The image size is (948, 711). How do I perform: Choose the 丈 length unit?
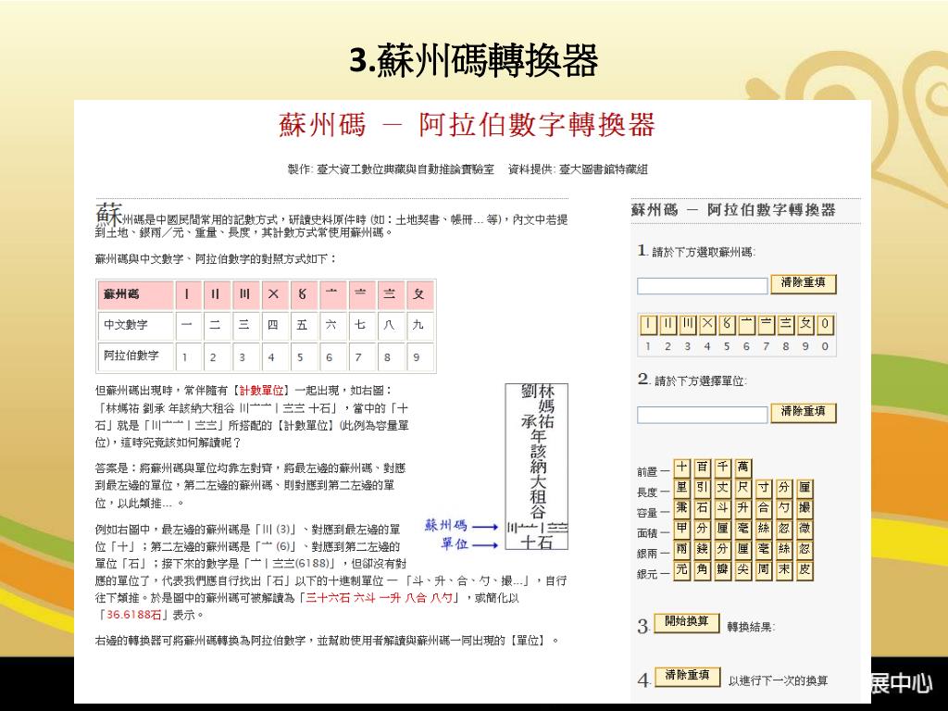point(722,489)
